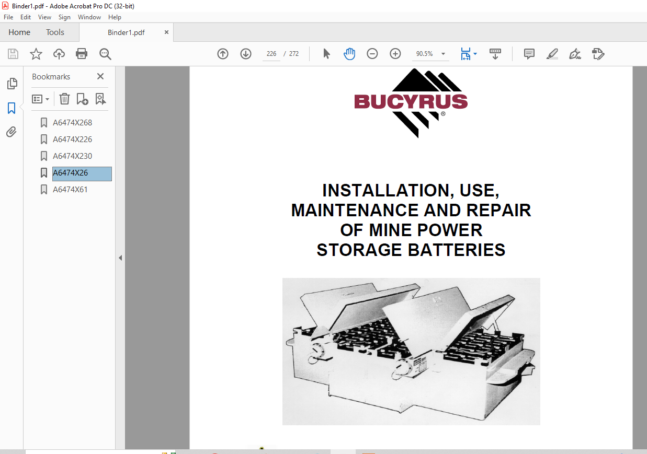Click the battery photo on the page
The width and height of the screenshot is (647, 454).
pyautogui.click(x=411, y=352)
